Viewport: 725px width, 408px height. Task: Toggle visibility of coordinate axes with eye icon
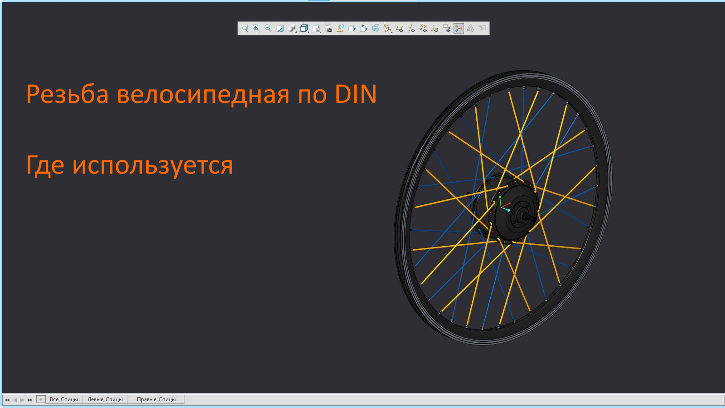pyautogui.click(x=435, y=29)
